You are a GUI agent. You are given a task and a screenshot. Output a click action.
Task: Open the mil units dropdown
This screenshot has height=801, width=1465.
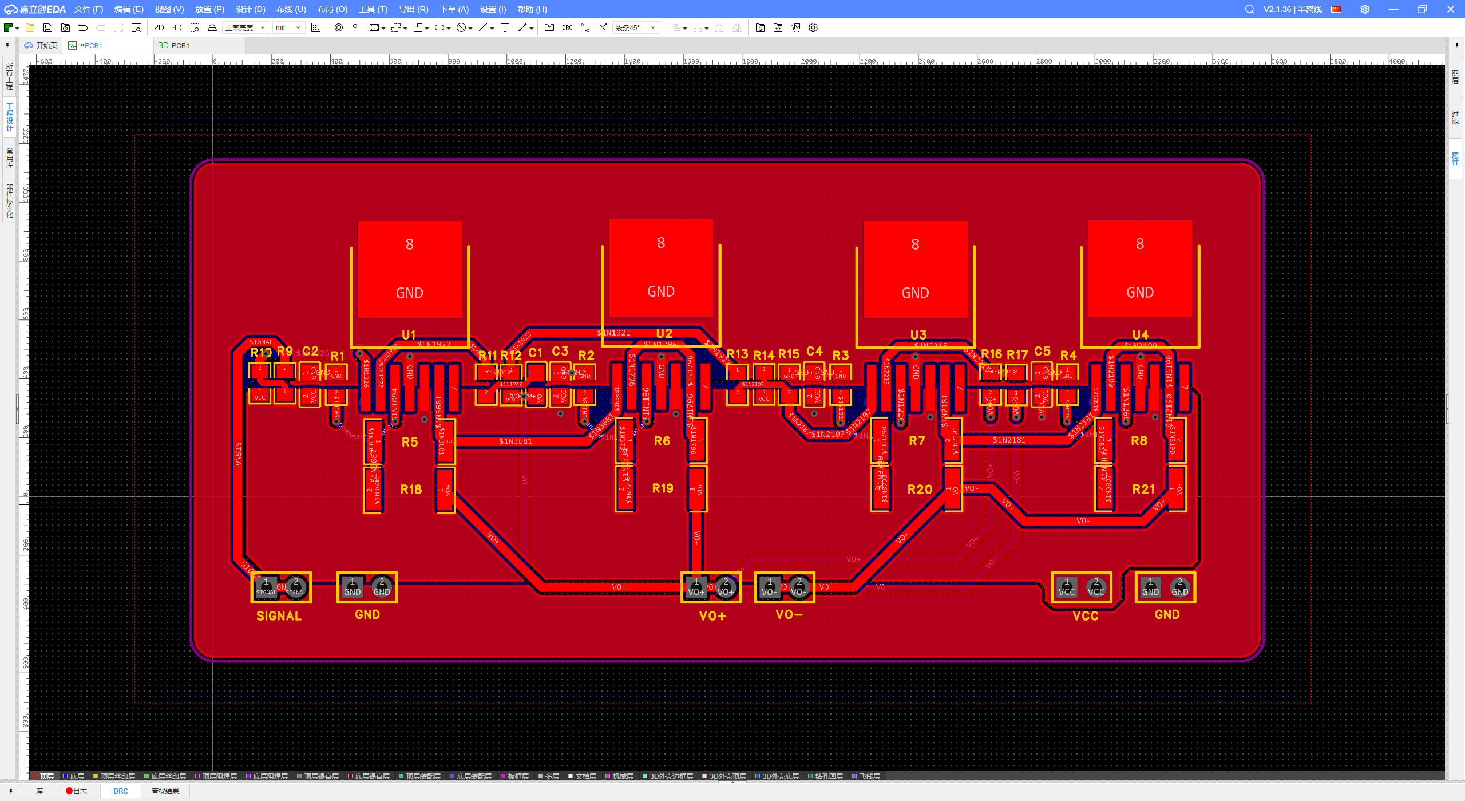coord(288,27)
